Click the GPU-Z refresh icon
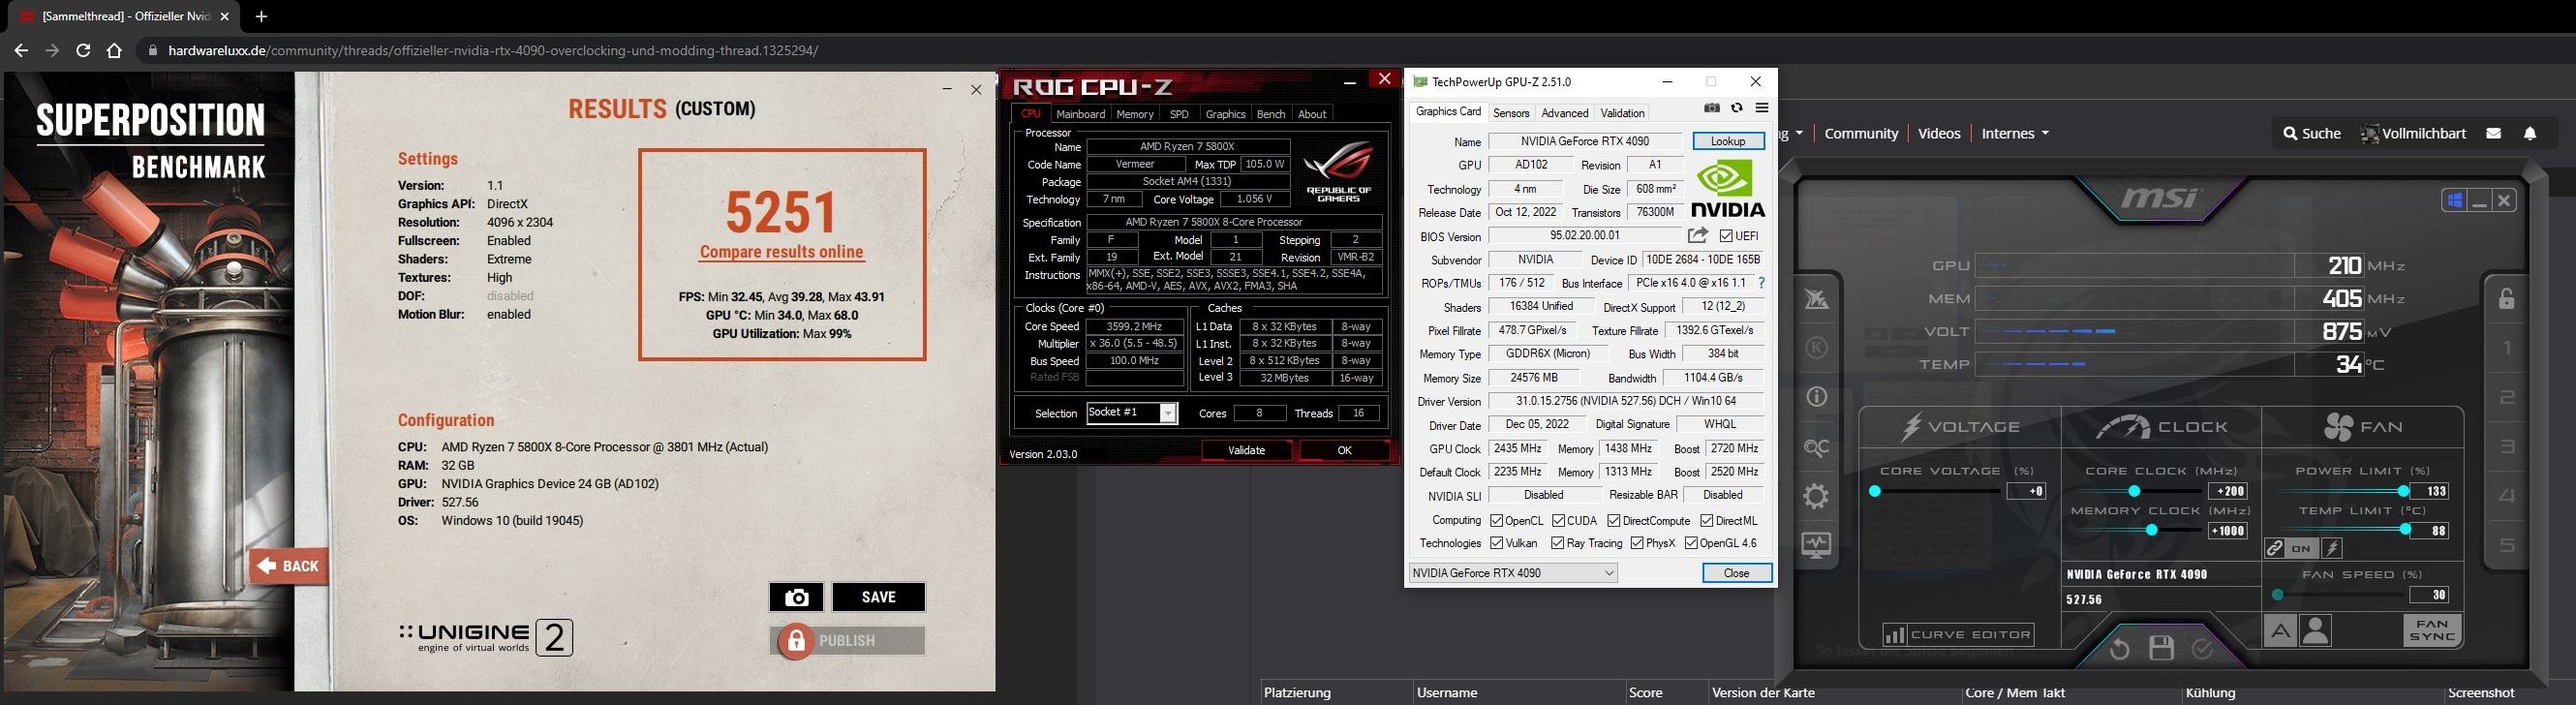 click(x=1737, y=108)
